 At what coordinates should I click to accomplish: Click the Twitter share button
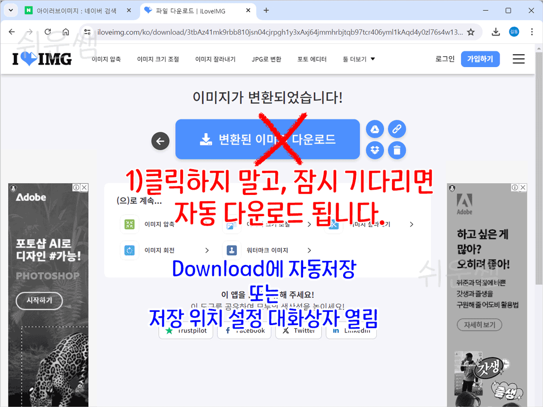(x=298, y=331)
